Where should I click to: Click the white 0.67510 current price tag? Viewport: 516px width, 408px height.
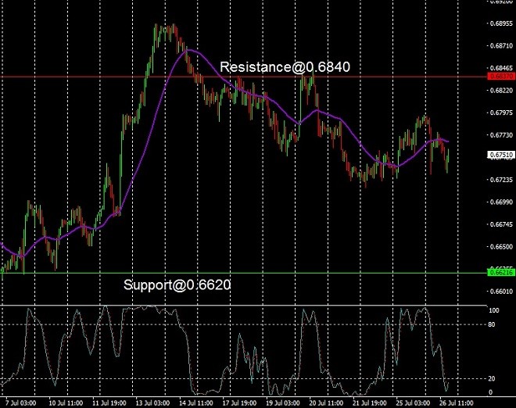point(500,155)
